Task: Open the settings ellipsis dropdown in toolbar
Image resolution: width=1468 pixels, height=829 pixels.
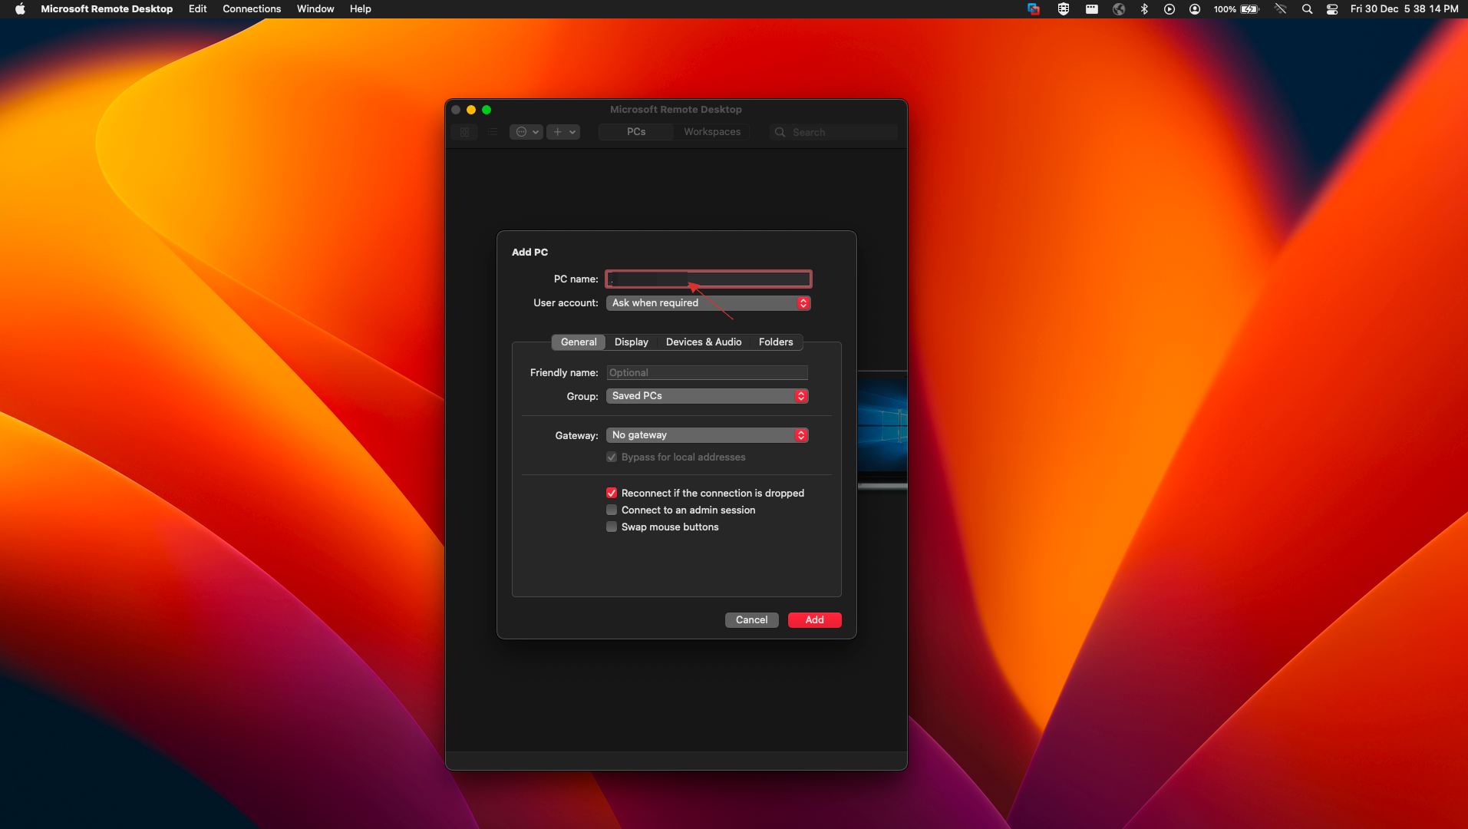Action: pos(526,132)
